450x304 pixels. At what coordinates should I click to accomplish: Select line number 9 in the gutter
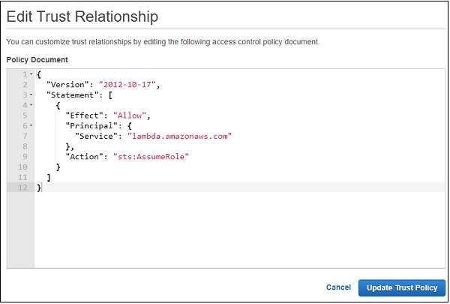coord(25,156)
